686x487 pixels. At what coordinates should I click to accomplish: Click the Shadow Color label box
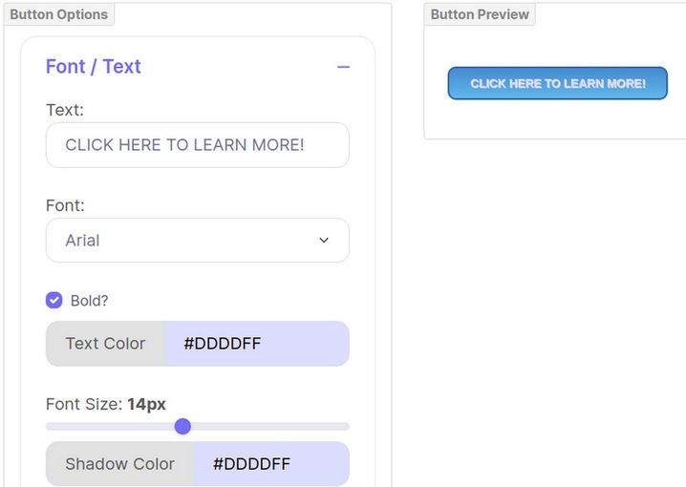(x=119, y=464)
